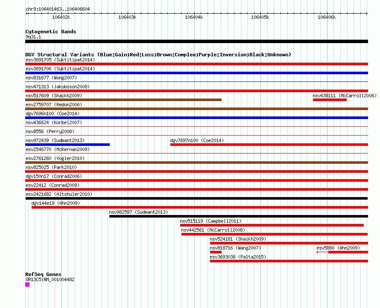Select the esv3891706 (Suktitipat2014) blue gain bar
The width and height of the screenshot is (380, 308).
click(x=196, y=73)
